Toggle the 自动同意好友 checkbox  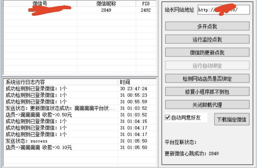[167, 117]
